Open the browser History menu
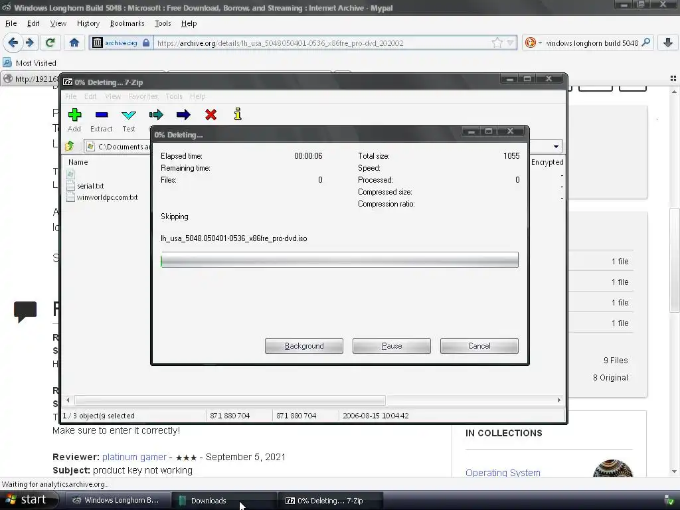Image resolution: width=680 pixels, height=510 pixels. [88, 23]
